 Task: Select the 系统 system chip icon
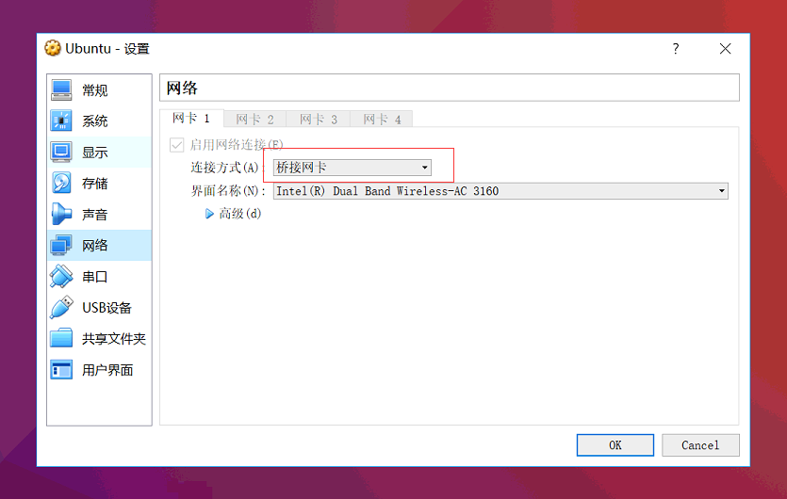61,121
